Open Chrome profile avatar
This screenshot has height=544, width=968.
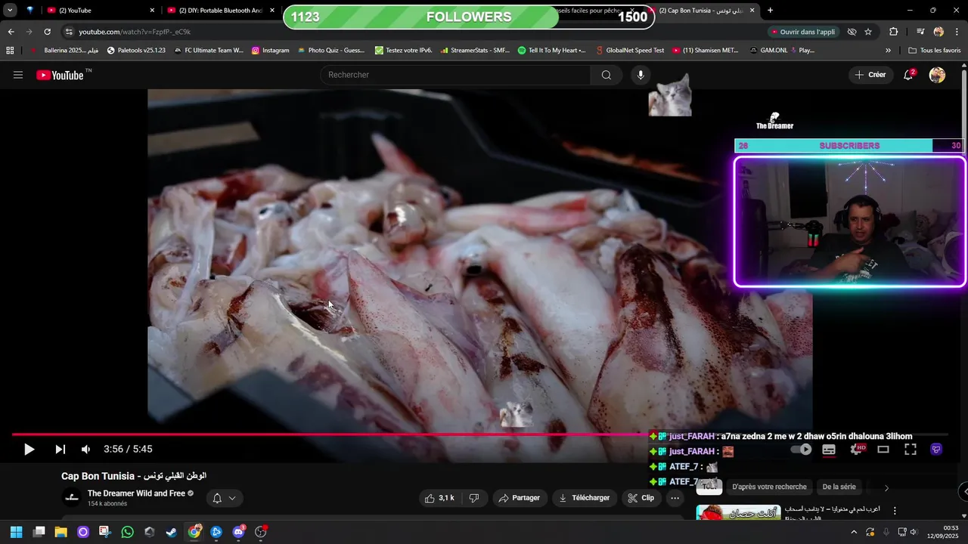939,32
